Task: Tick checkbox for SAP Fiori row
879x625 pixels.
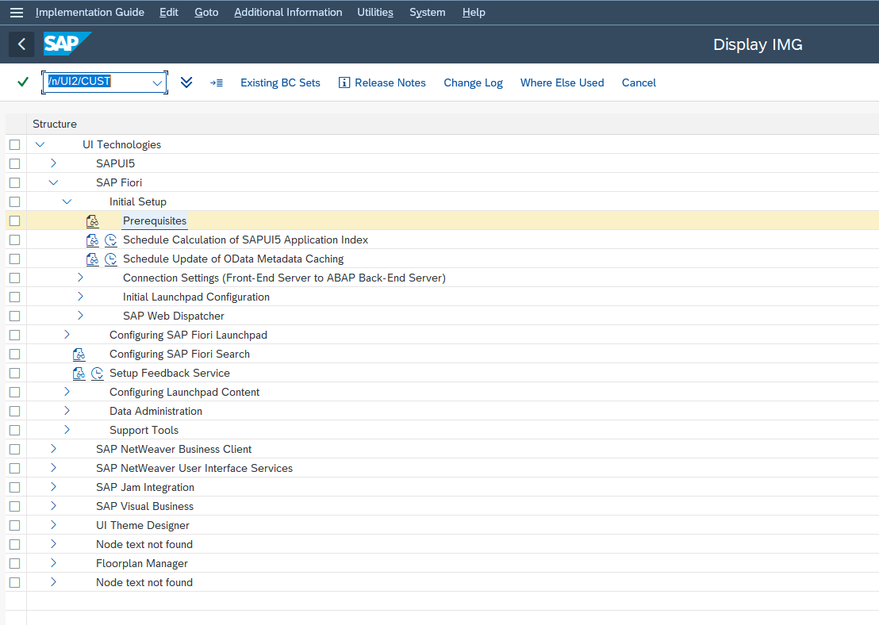Action: click(14, 182)
